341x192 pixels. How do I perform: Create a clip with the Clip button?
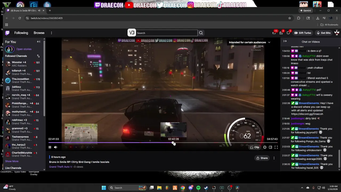click(255, 147)
